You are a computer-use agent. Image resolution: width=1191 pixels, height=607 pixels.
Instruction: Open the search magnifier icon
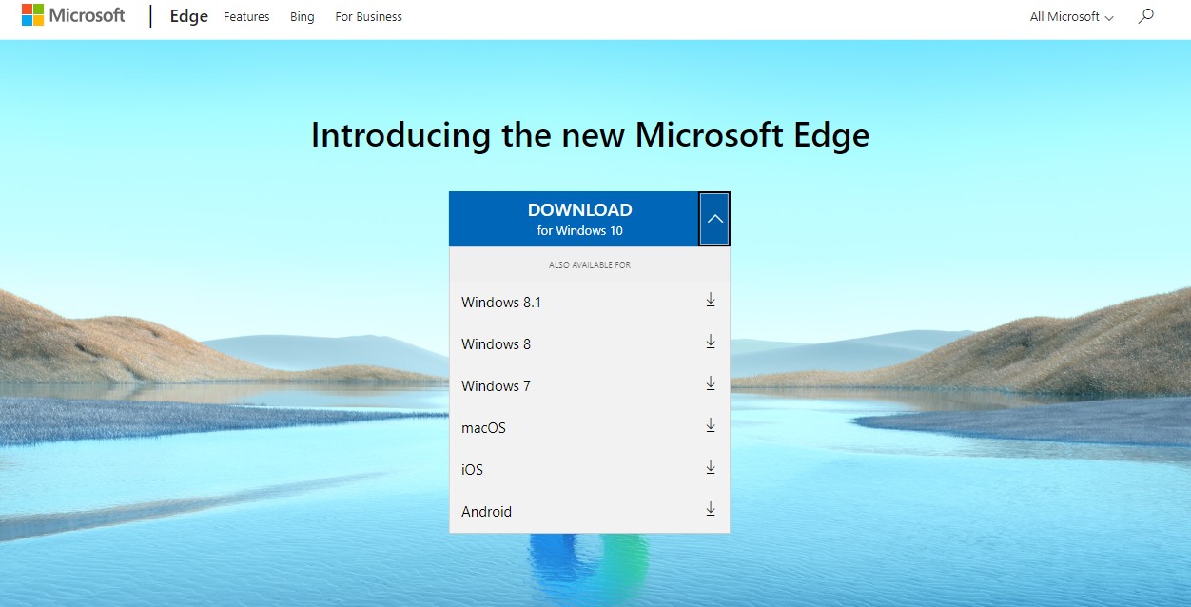point(1146,16)
